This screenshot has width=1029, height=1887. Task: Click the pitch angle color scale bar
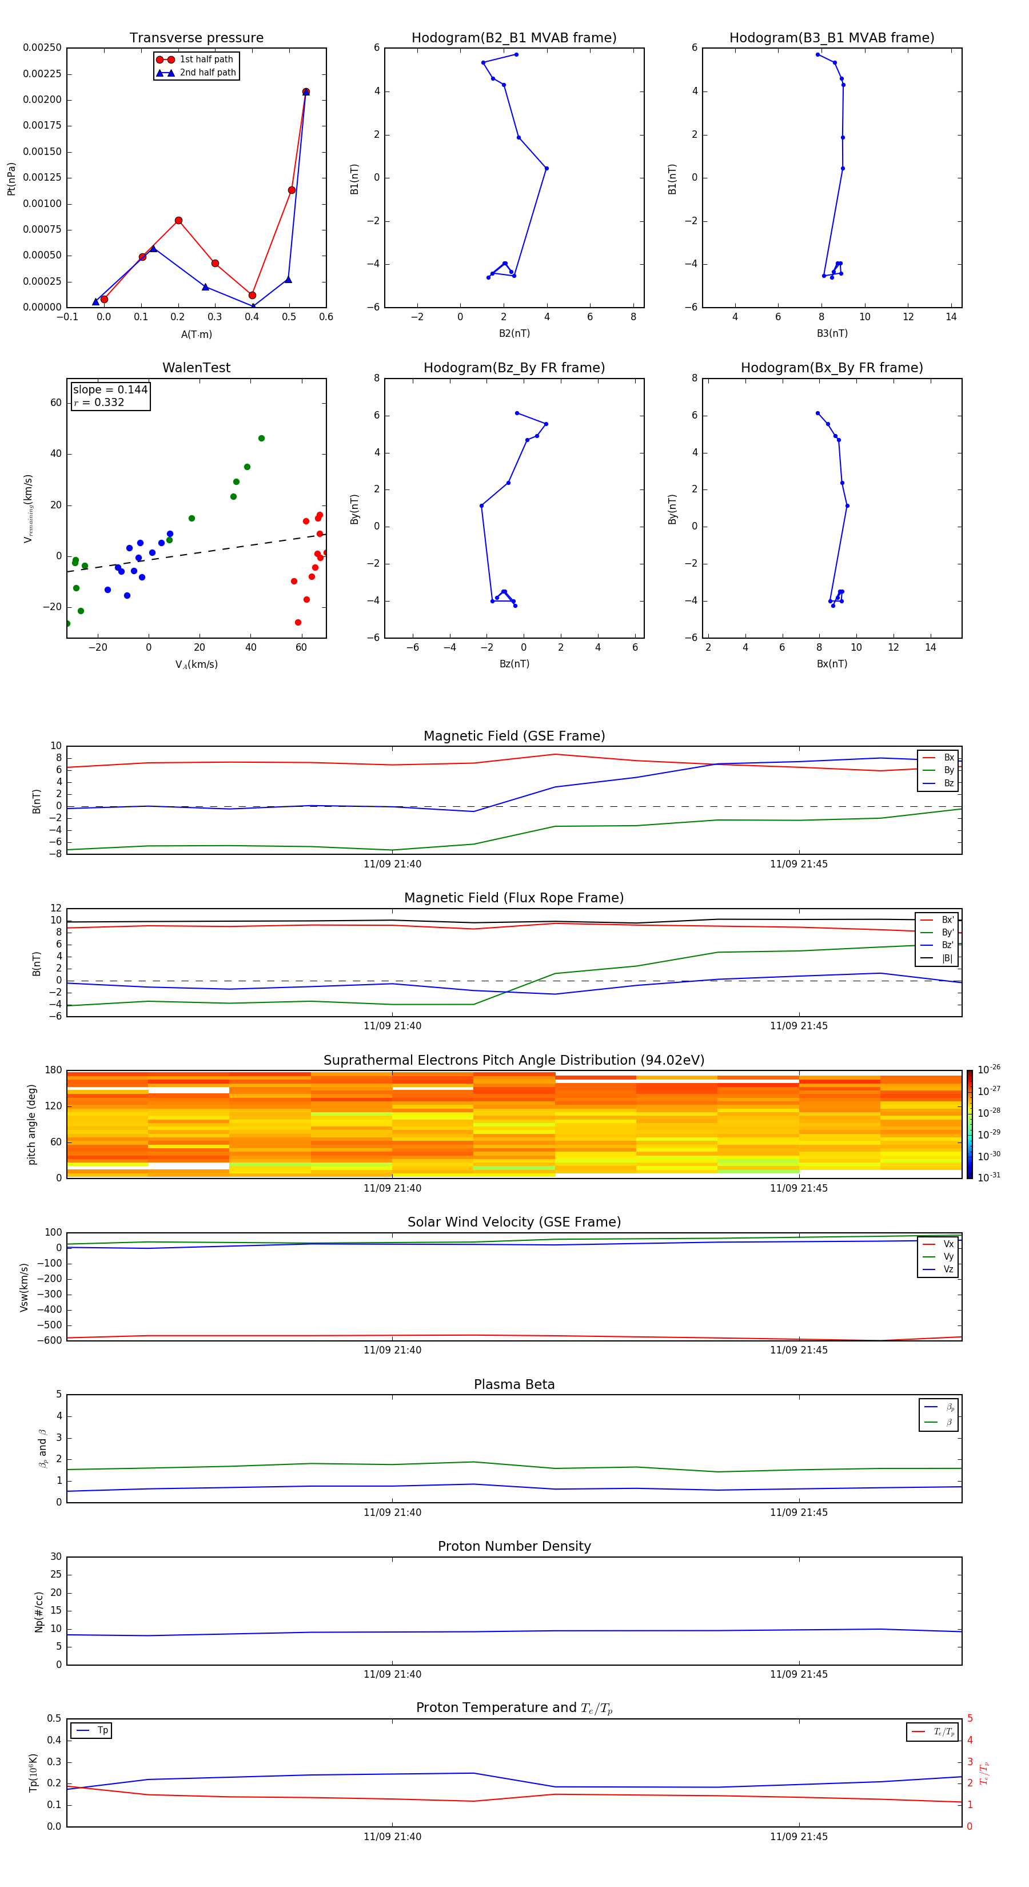coord(970,1124)
